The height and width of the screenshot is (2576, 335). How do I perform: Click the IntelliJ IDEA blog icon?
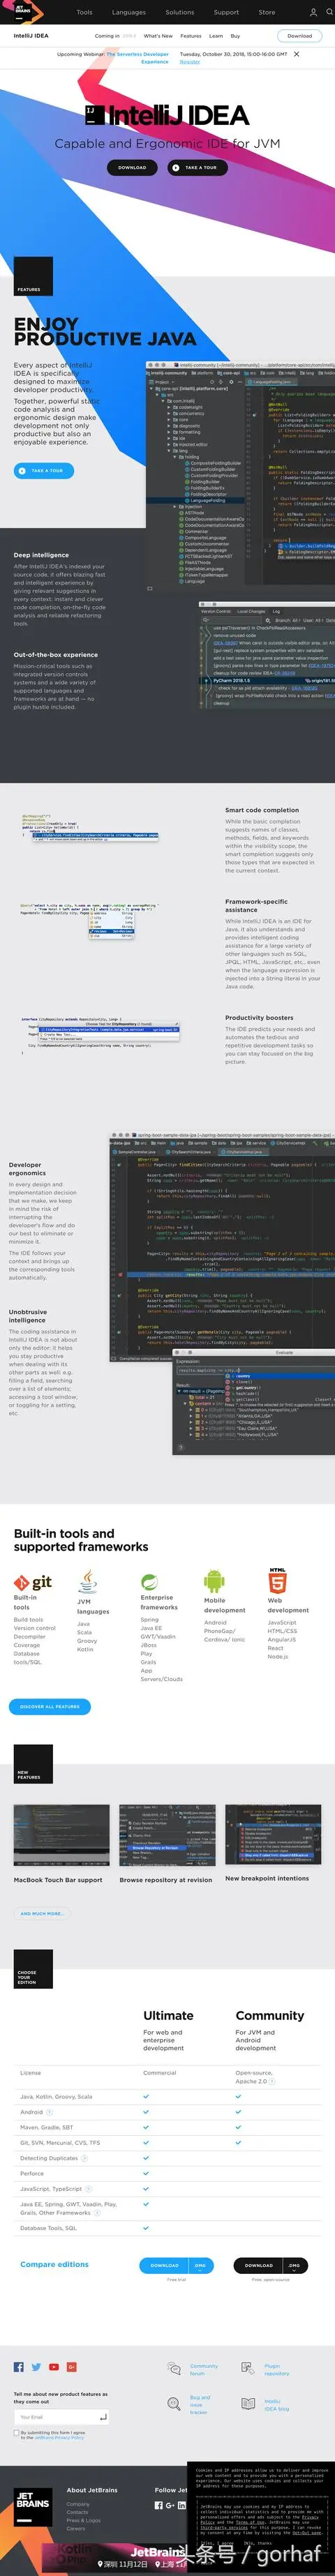tap(248, 2404)
